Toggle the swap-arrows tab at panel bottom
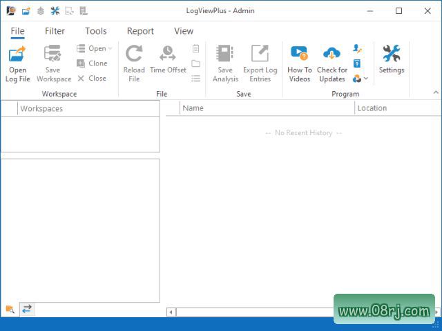Image resolution: width=442 pixels, height=331 pixels. [x=27, y=310]
